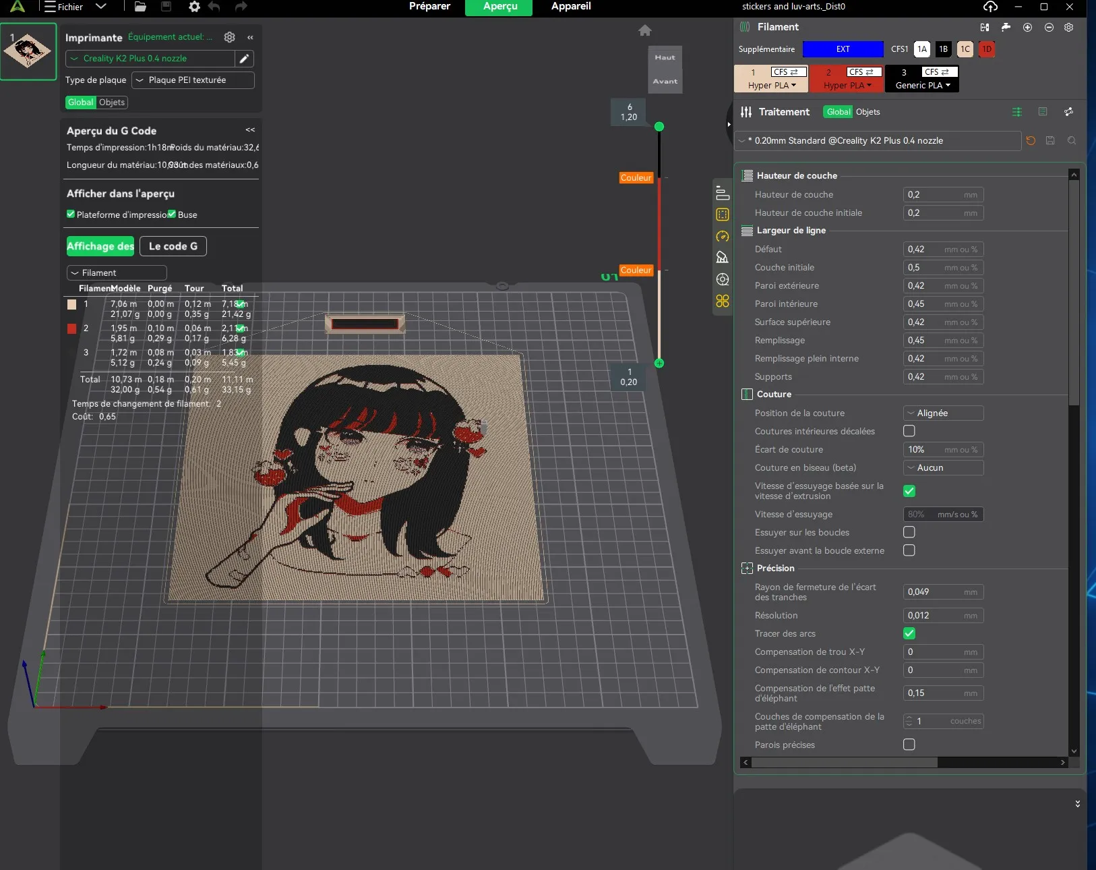Edit the printer preset pencil icon
Image resolution: width=1096 pixels, height=870 pixels.
(244, 59)
